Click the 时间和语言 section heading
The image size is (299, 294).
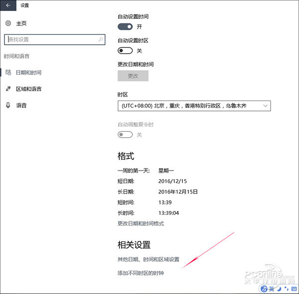[16, 56]
